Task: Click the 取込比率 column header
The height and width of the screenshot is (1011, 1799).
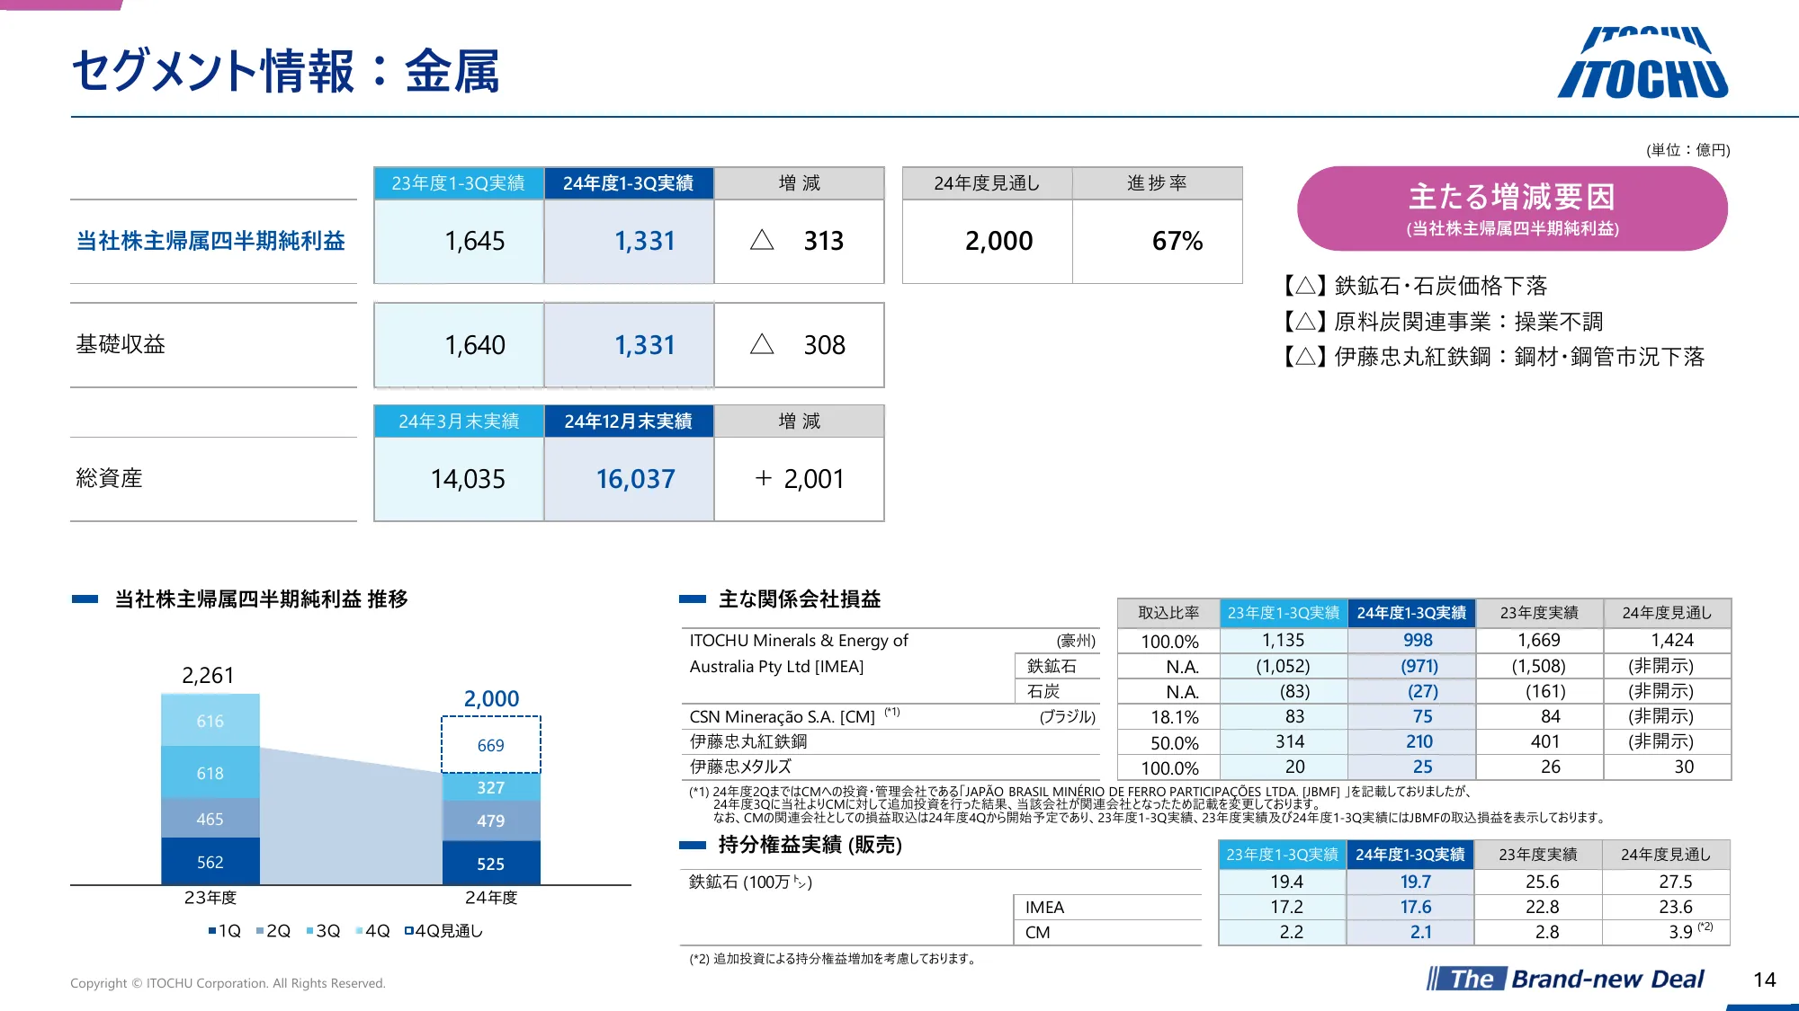Action: point(1168,613)
